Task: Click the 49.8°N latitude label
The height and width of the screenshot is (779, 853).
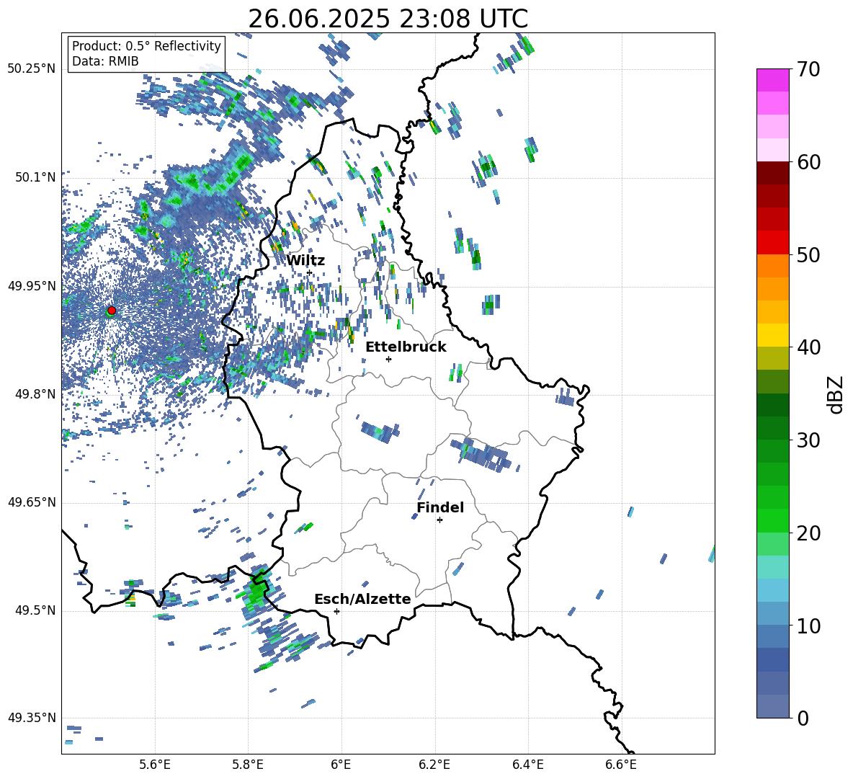Action: click(35, 394)
